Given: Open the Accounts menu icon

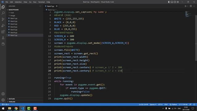Looking at the screenshot, I should point(3,94).
